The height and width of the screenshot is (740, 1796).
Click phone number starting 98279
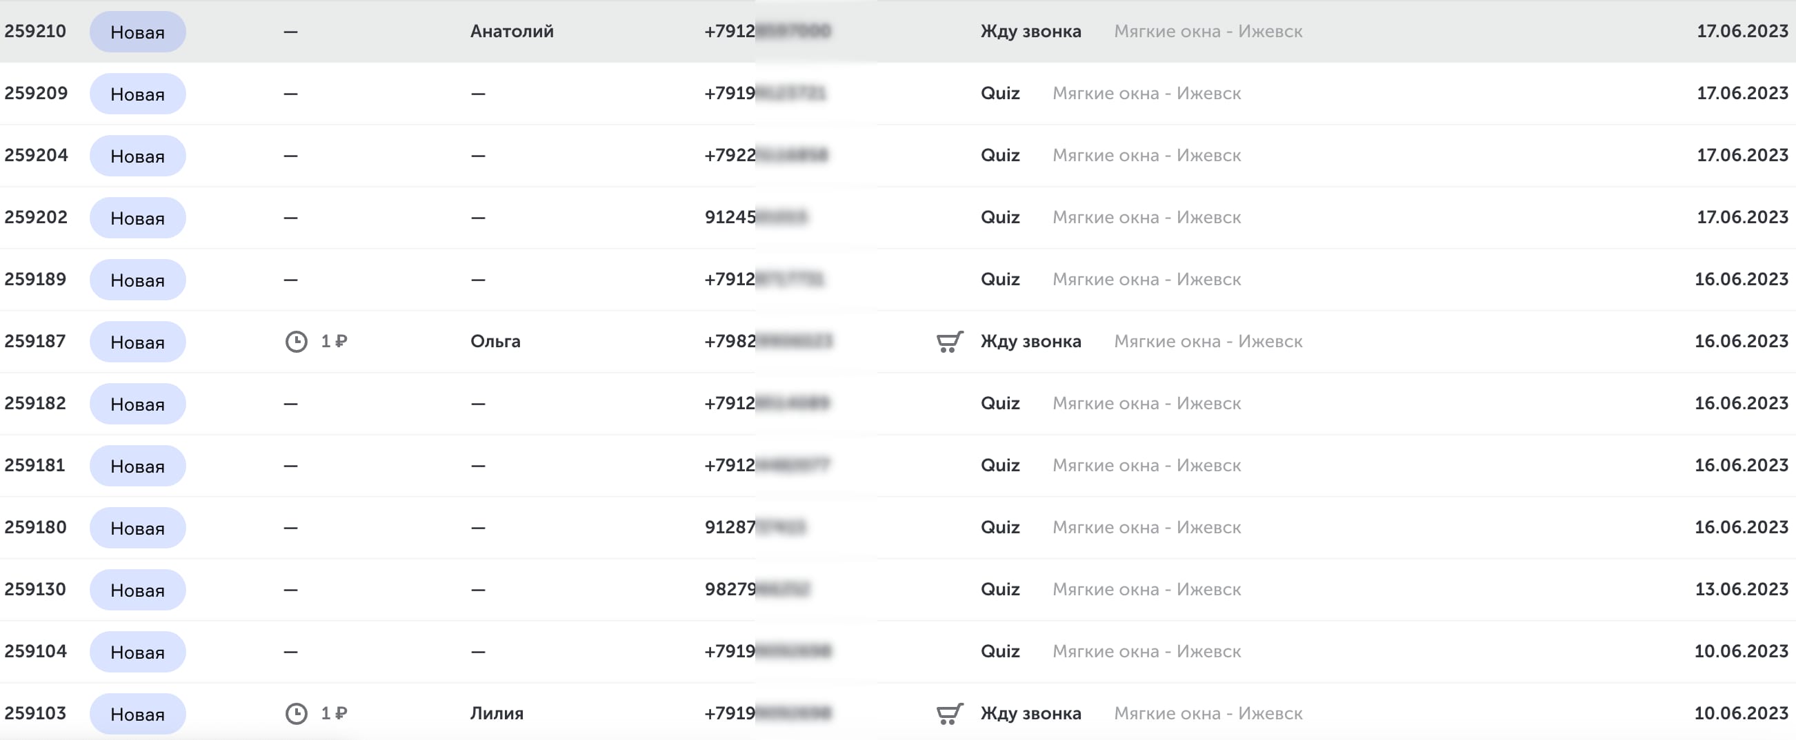757,590
